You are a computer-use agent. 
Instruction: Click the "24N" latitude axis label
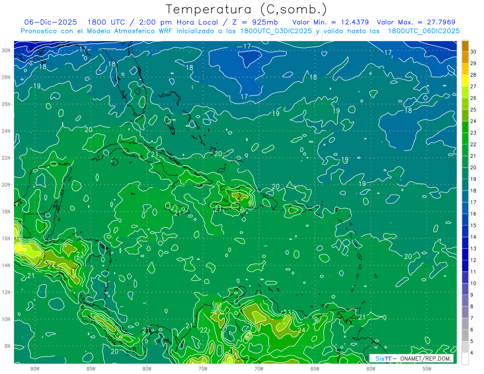6,131
